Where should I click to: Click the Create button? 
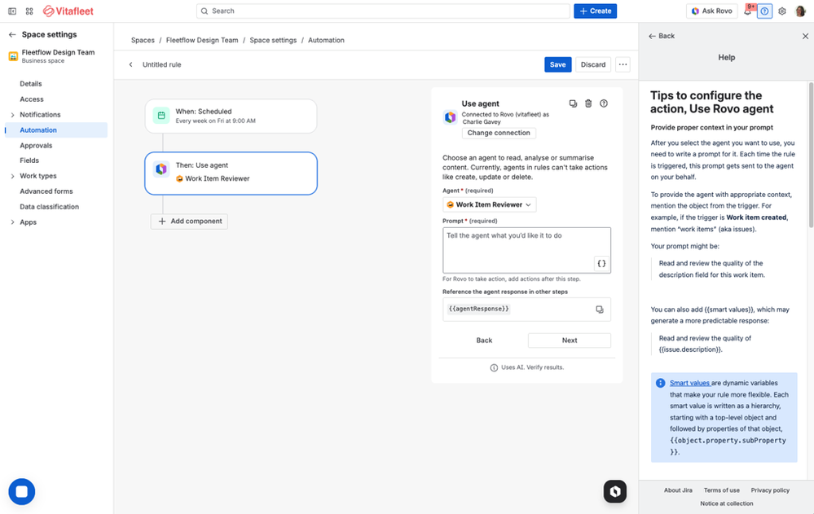595,11
